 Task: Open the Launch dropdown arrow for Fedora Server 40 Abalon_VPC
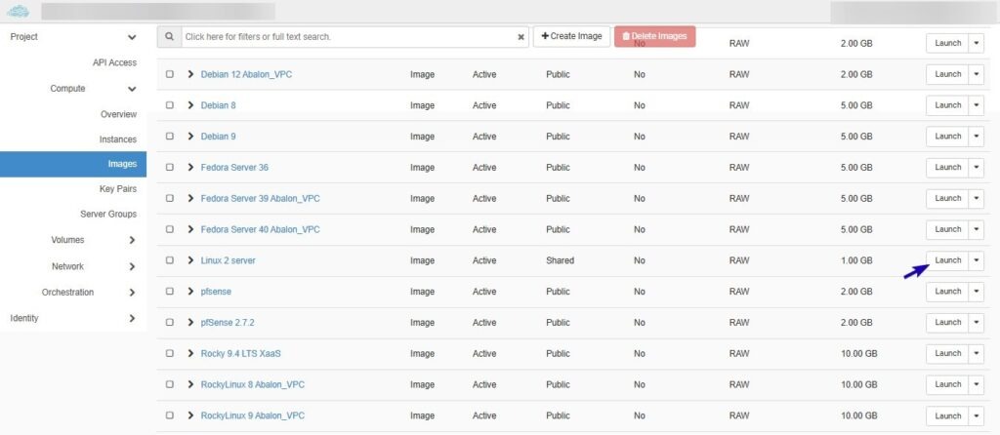coord(977,229)
